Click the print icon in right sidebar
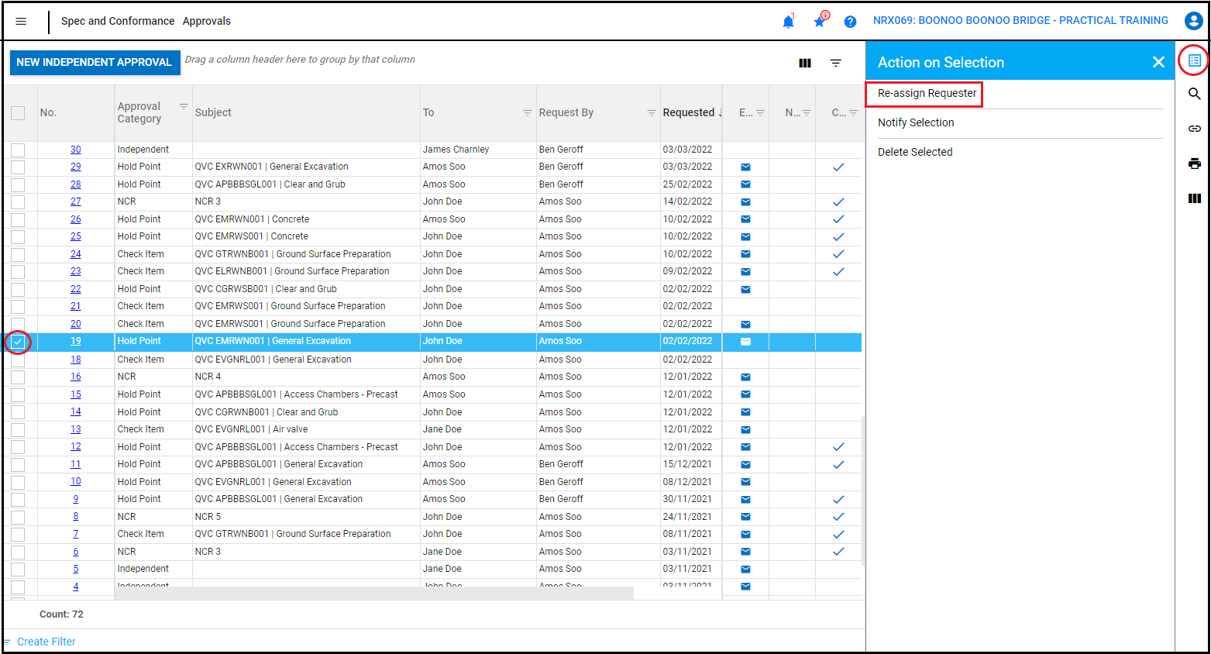Screen dimensions: 1211x654 [x=1194, y=163]
